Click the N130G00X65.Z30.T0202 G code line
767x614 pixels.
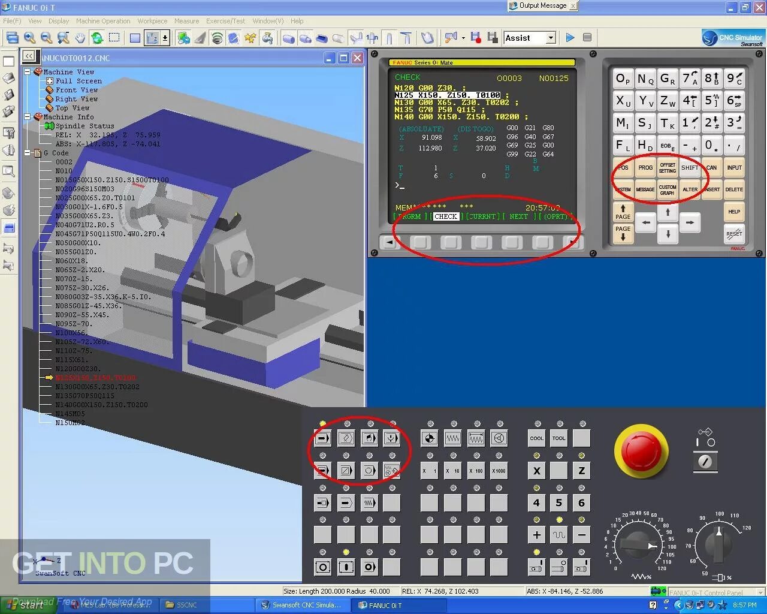[x=97, y=387]
